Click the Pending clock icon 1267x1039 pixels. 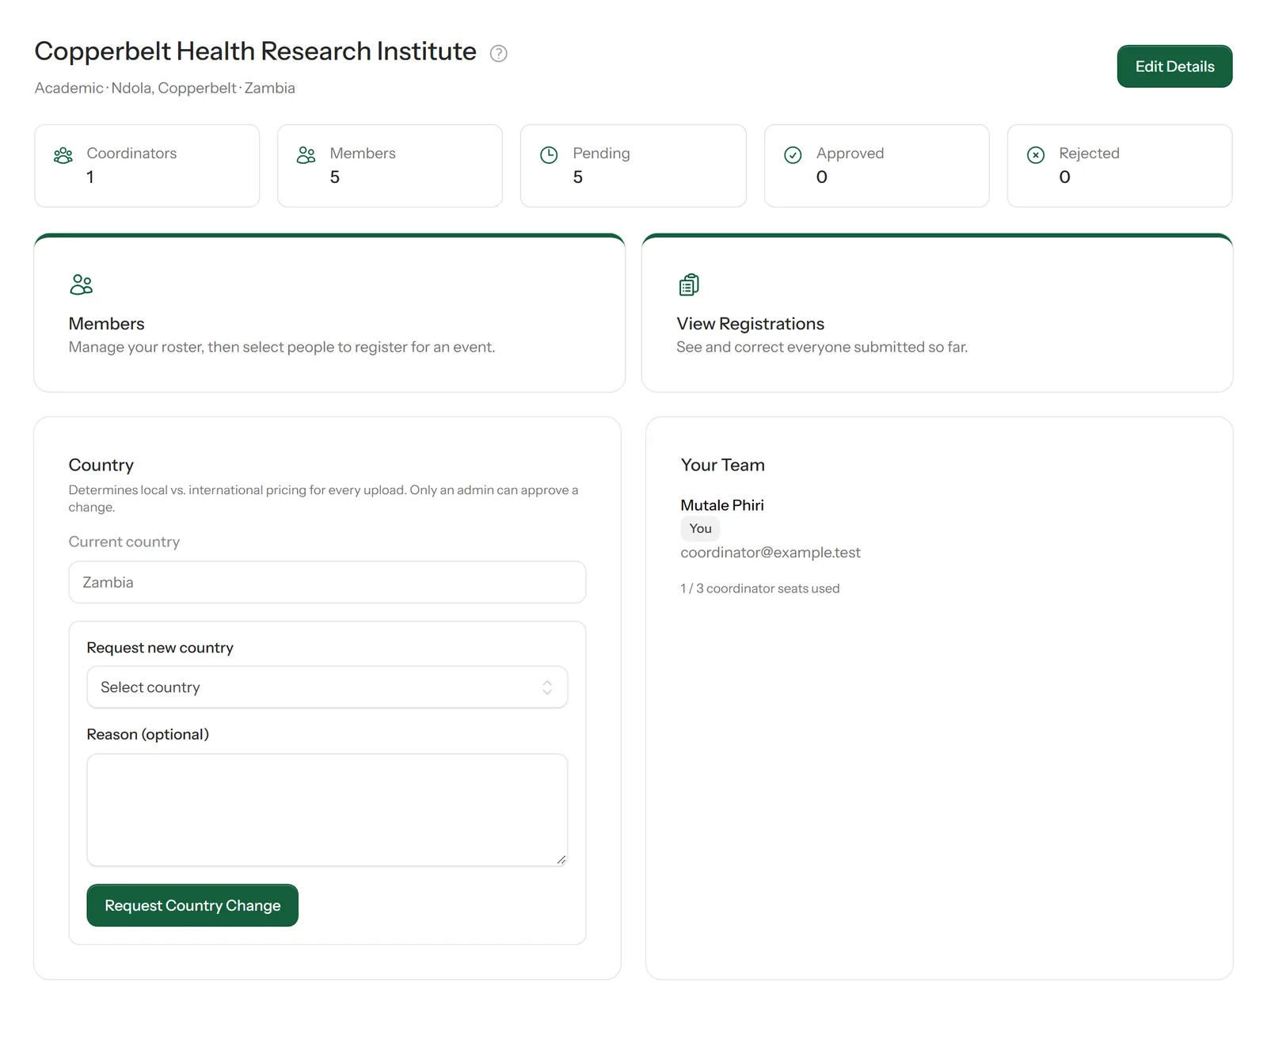click(x=549, y=155)
